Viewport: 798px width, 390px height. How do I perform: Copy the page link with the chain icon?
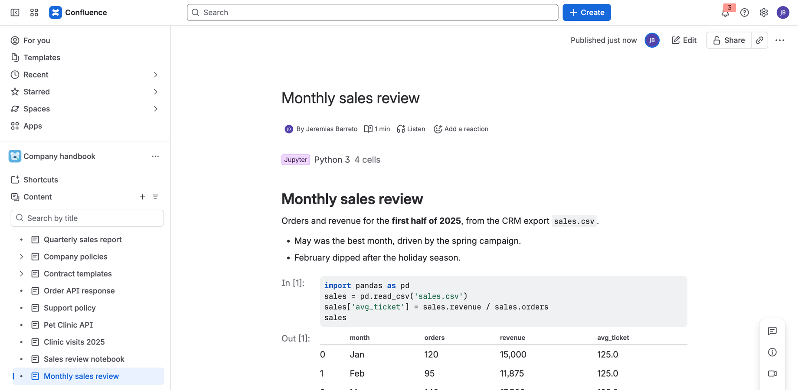click(759, 40)
